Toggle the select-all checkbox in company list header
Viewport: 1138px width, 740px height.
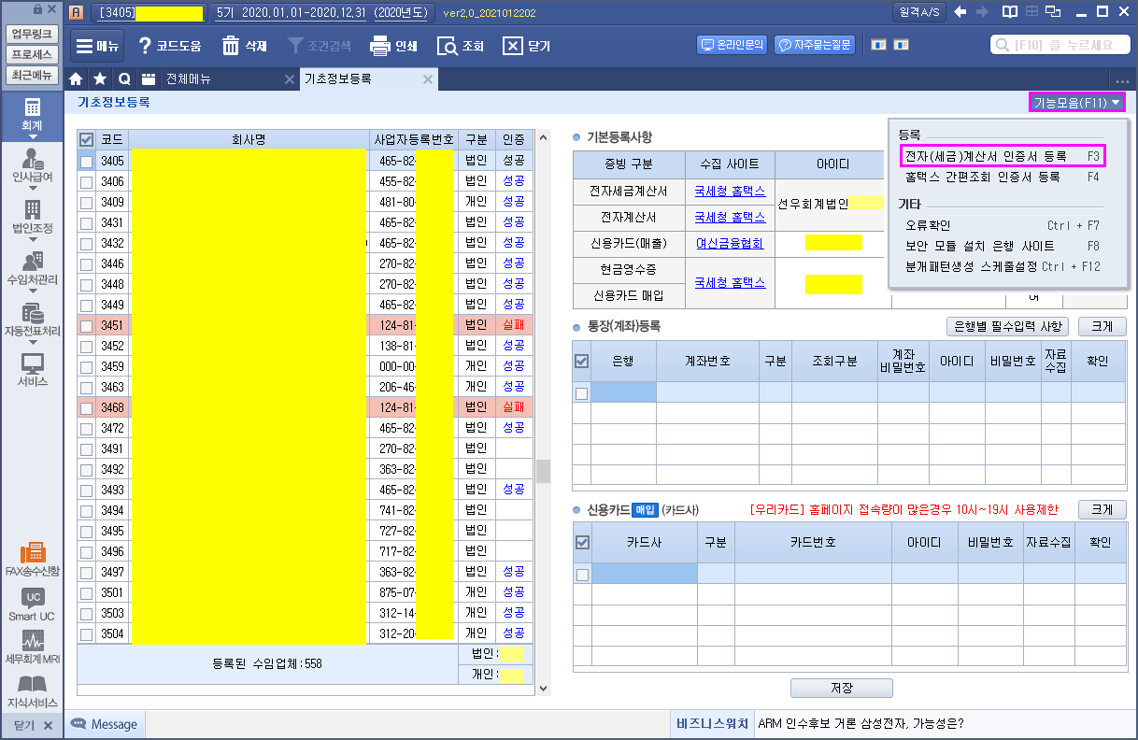coord(87,140)
